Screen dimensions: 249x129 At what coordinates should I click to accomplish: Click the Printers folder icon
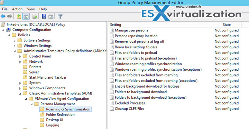tap(25, 67)
